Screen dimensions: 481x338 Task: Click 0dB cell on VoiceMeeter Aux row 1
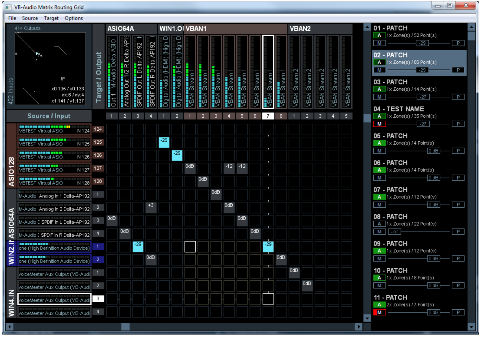pyautogui.click(x=294, y=273)
